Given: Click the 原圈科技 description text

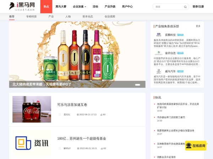Looking at the screenshot, I should coord(177,43).
